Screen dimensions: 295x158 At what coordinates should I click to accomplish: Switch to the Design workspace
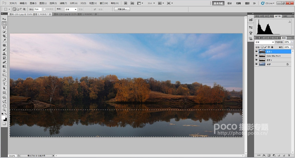point(229,3)
